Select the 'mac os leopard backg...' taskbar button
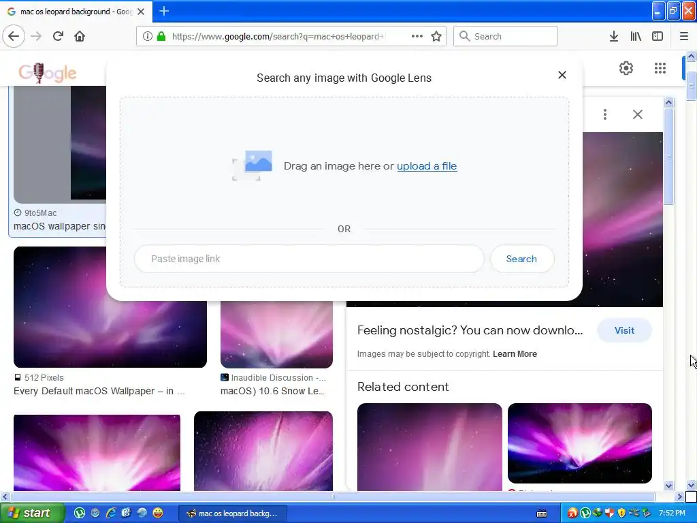697x523 pixels. click(233, 513)
